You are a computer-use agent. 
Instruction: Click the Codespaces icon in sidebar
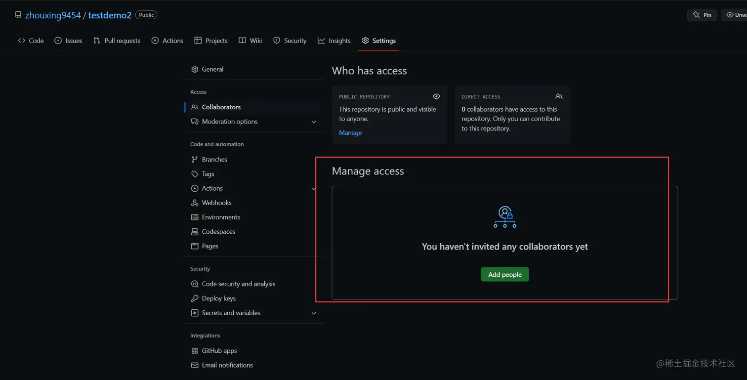click(195, 231)
